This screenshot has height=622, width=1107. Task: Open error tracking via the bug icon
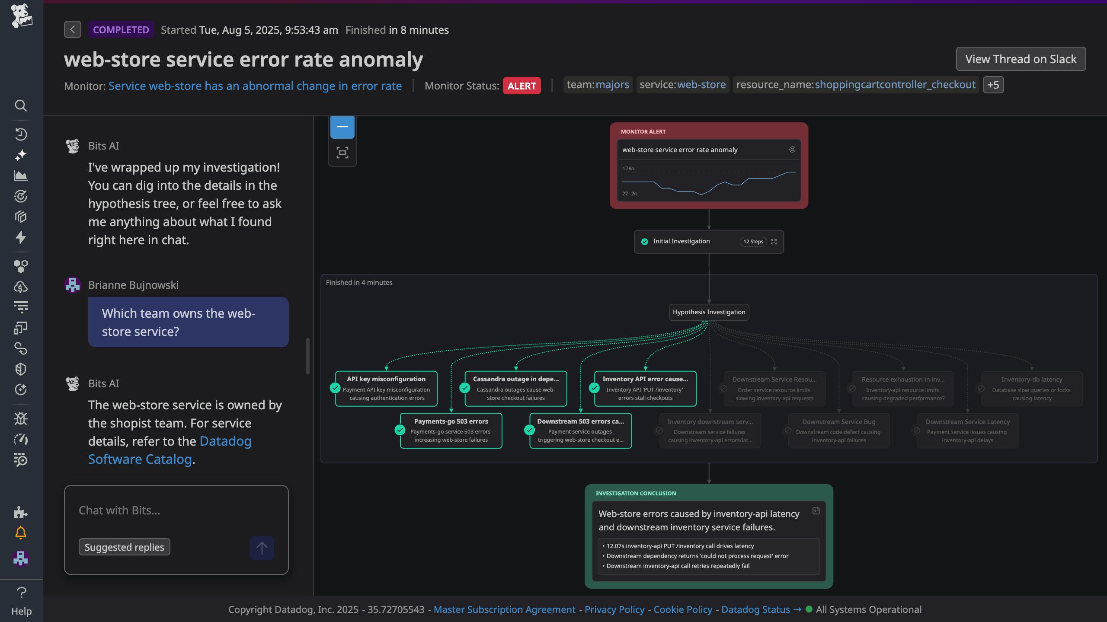(21, 418)
